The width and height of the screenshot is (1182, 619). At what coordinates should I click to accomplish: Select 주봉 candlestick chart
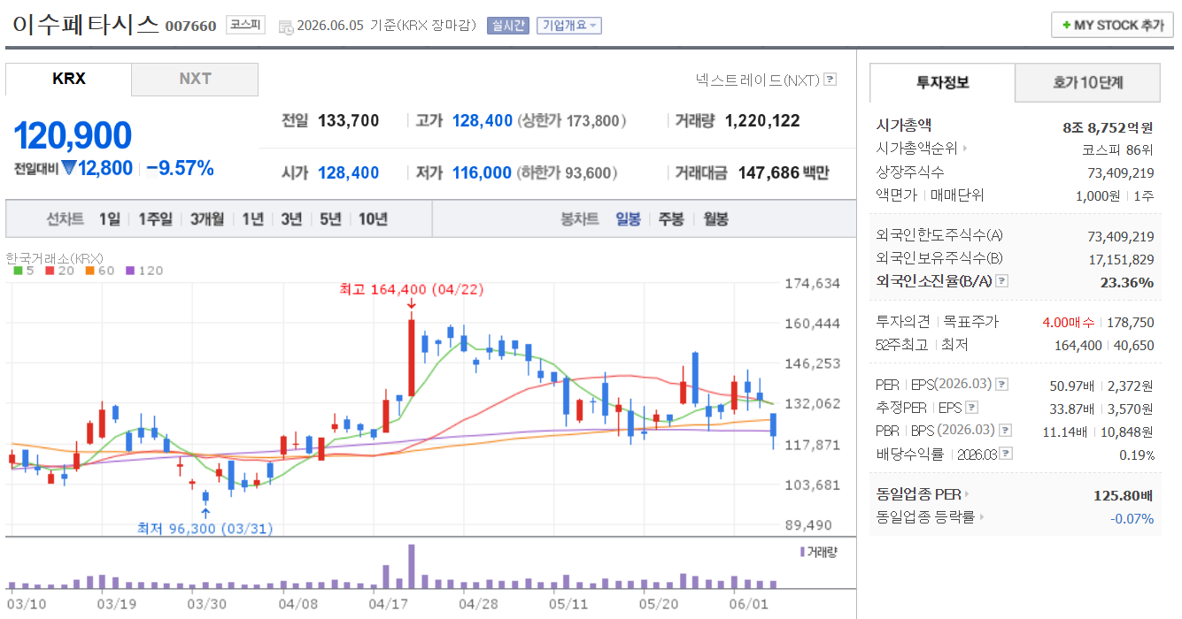670,219
